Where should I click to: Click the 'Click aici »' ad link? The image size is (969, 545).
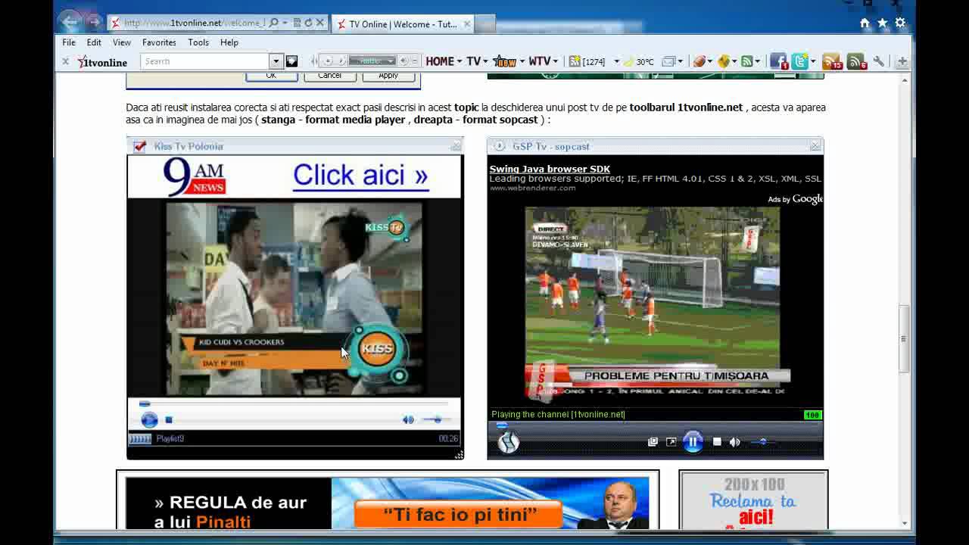coord(360,175)
